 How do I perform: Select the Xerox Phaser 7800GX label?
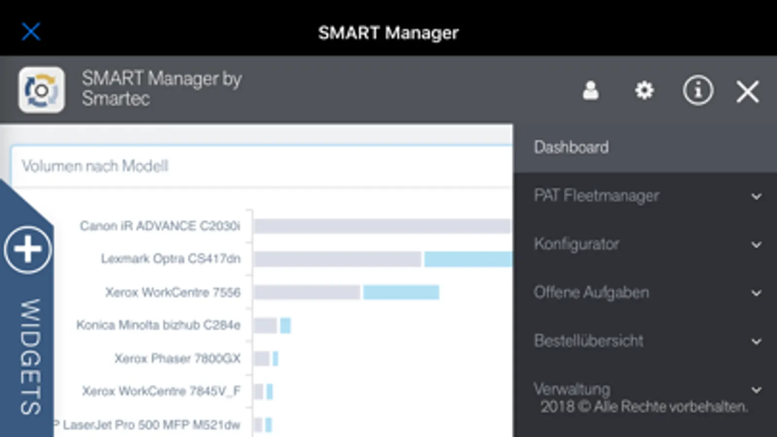[177, 358]
